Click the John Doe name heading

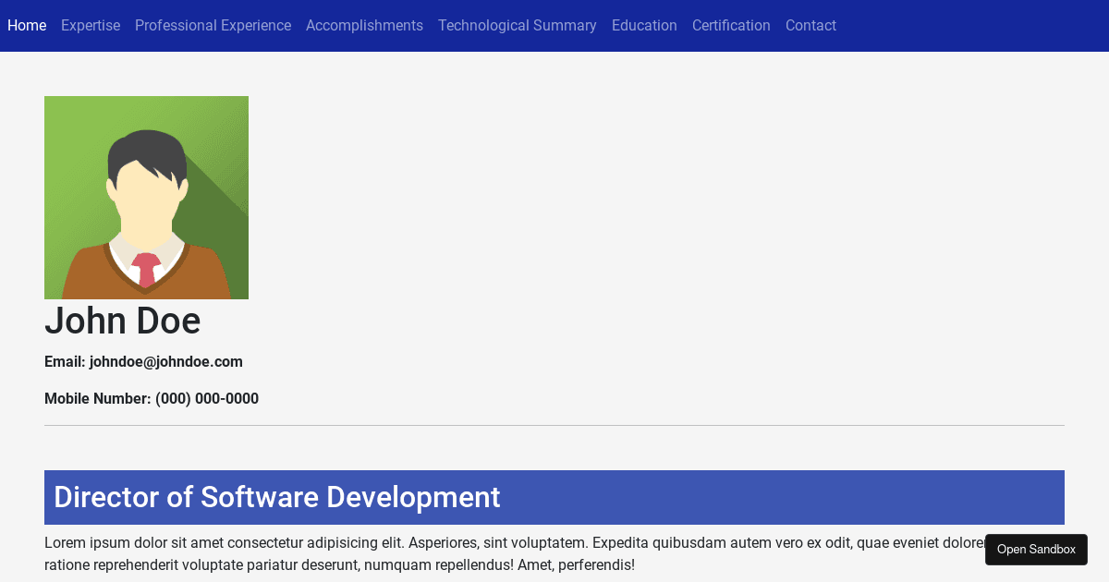[122, 321]
